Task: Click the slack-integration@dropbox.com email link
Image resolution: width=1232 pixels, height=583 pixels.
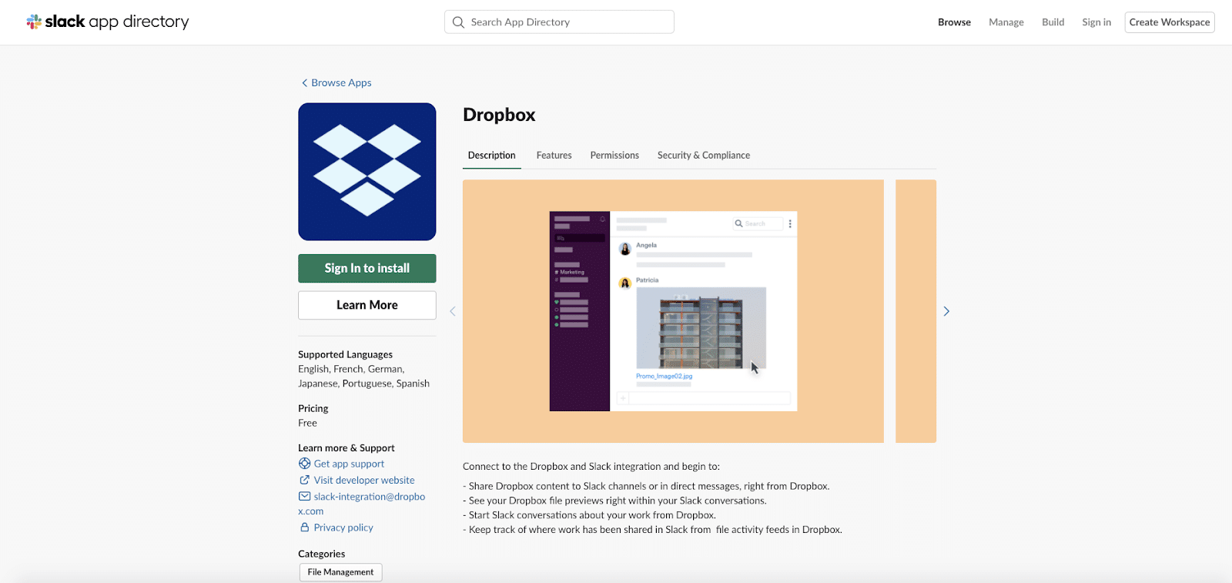Action: (362, 504)
